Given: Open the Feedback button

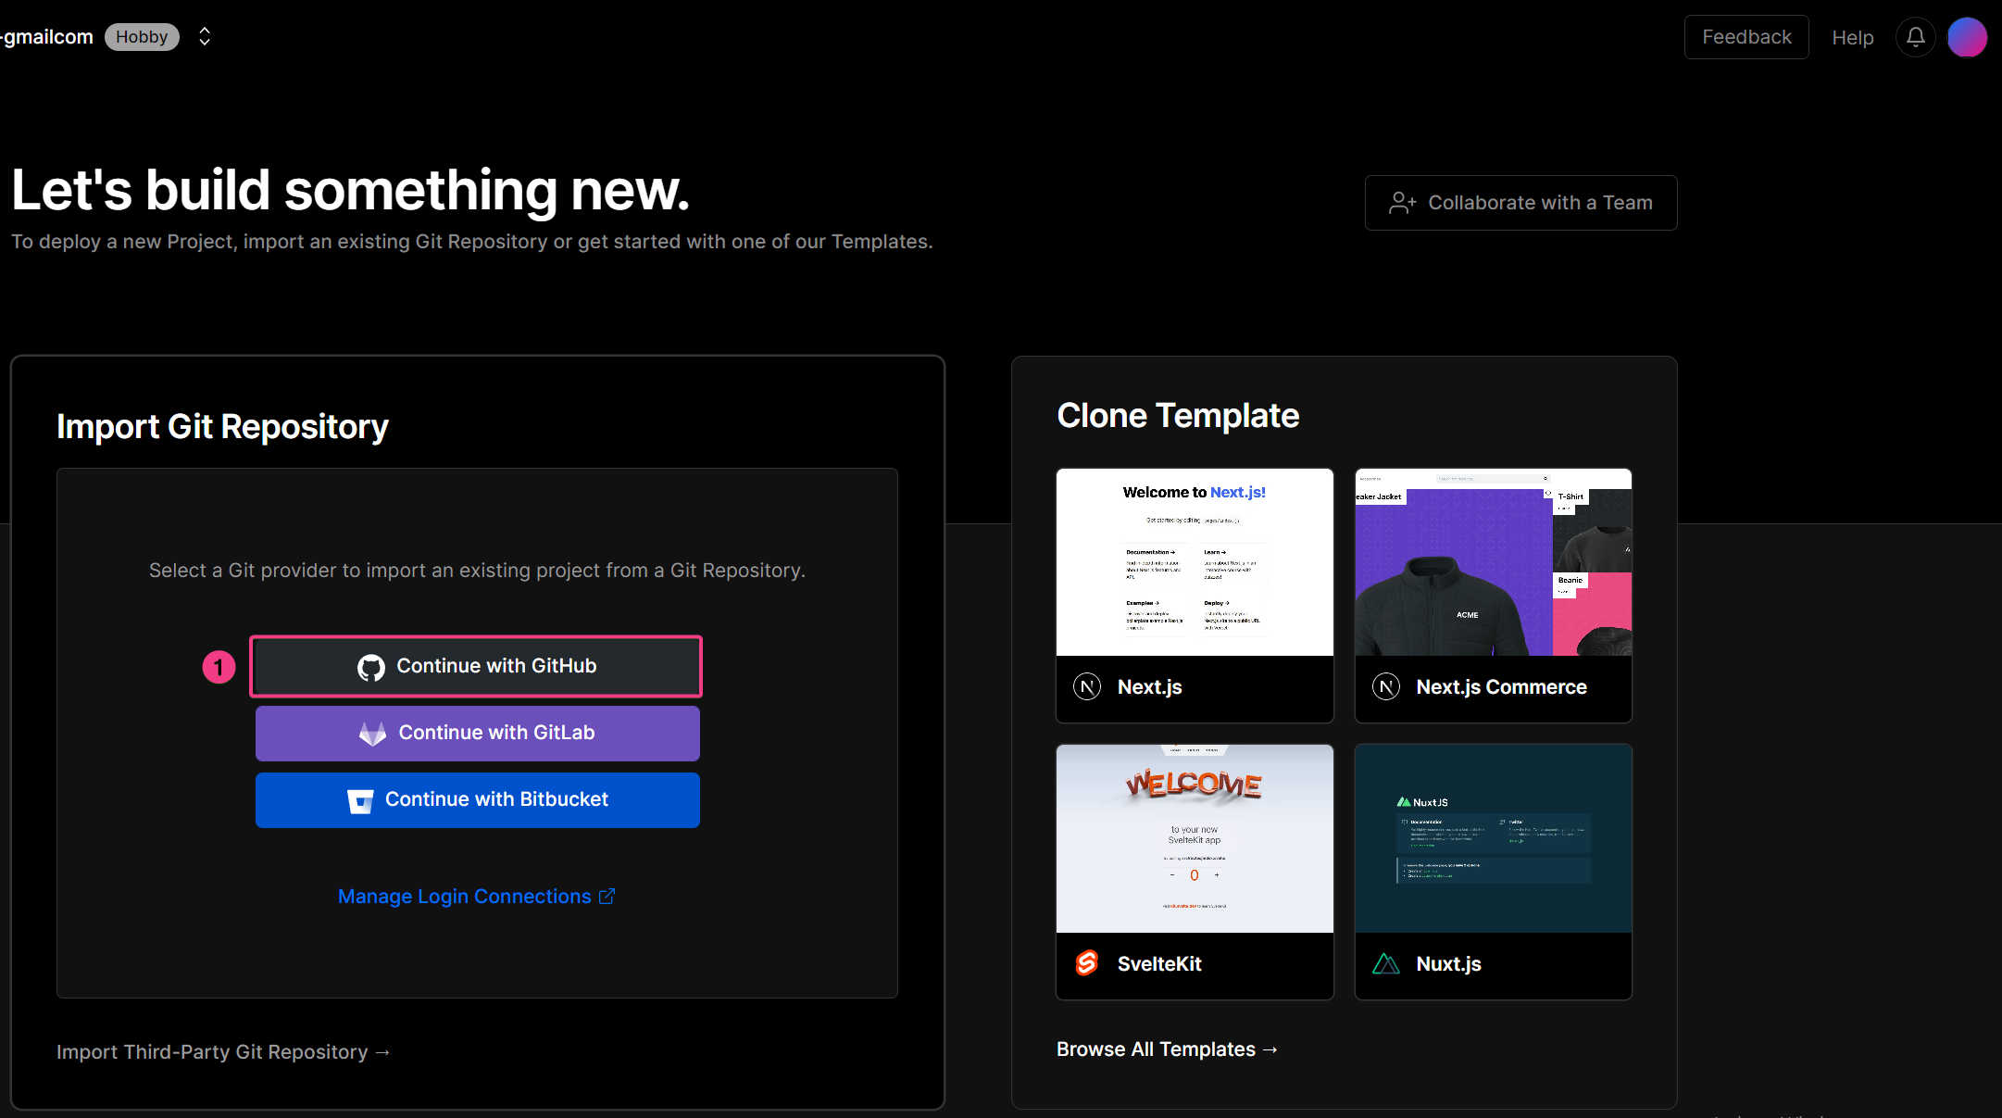Looking at the screenshot, I should 1745,37.
